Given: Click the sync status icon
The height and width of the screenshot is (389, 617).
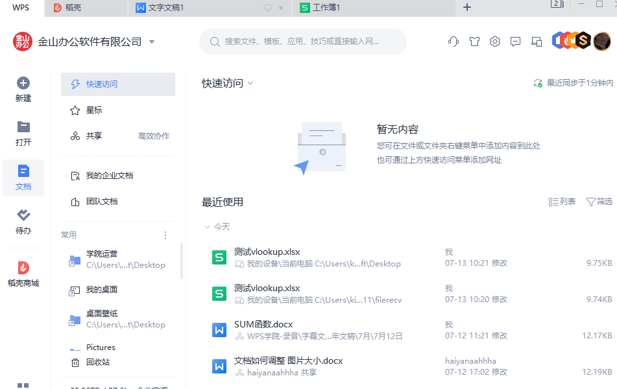Looking at the screenshot, I should click(538, 83).
